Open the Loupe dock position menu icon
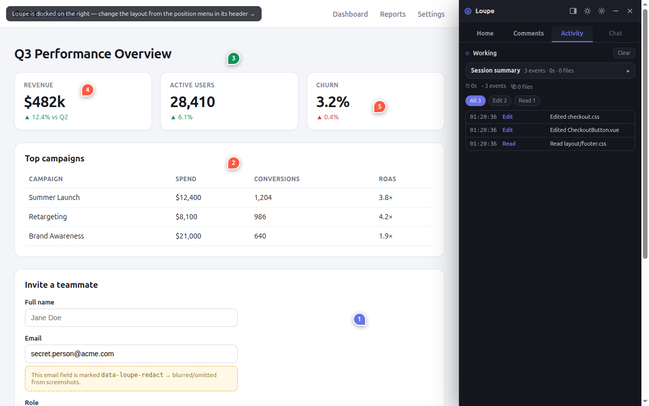 (573, 11)
